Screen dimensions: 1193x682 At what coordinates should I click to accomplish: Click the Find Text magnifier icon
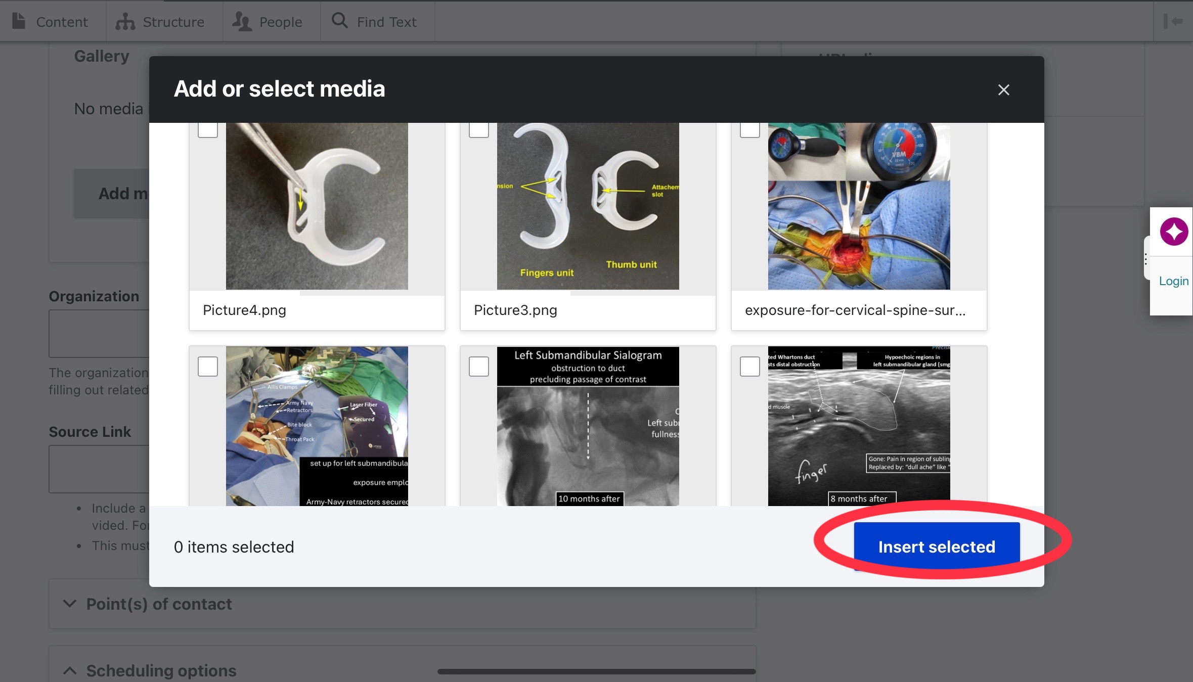[339, 21]
